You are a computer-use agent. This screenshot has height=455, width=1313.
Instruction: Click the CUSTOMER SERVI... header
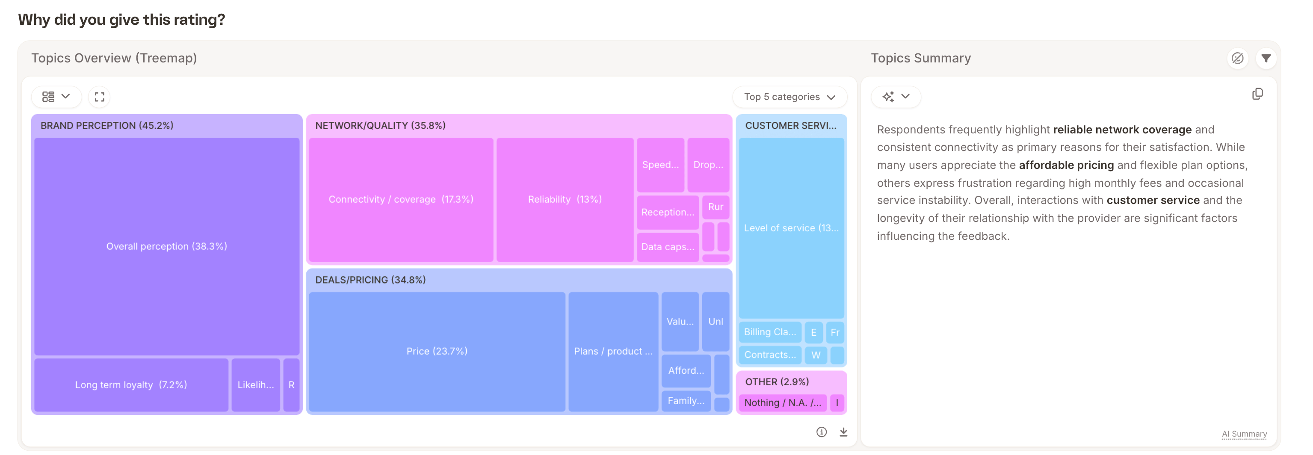[790, 125]
